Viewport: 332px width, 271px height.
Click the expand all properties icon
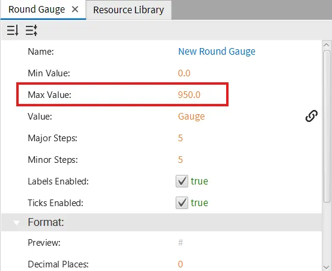coord(31,30)
